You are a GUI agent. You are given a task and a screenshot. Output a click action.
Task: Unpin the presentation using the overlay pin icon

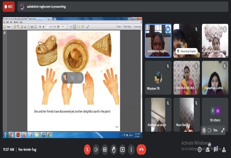(x=65, y=78)
